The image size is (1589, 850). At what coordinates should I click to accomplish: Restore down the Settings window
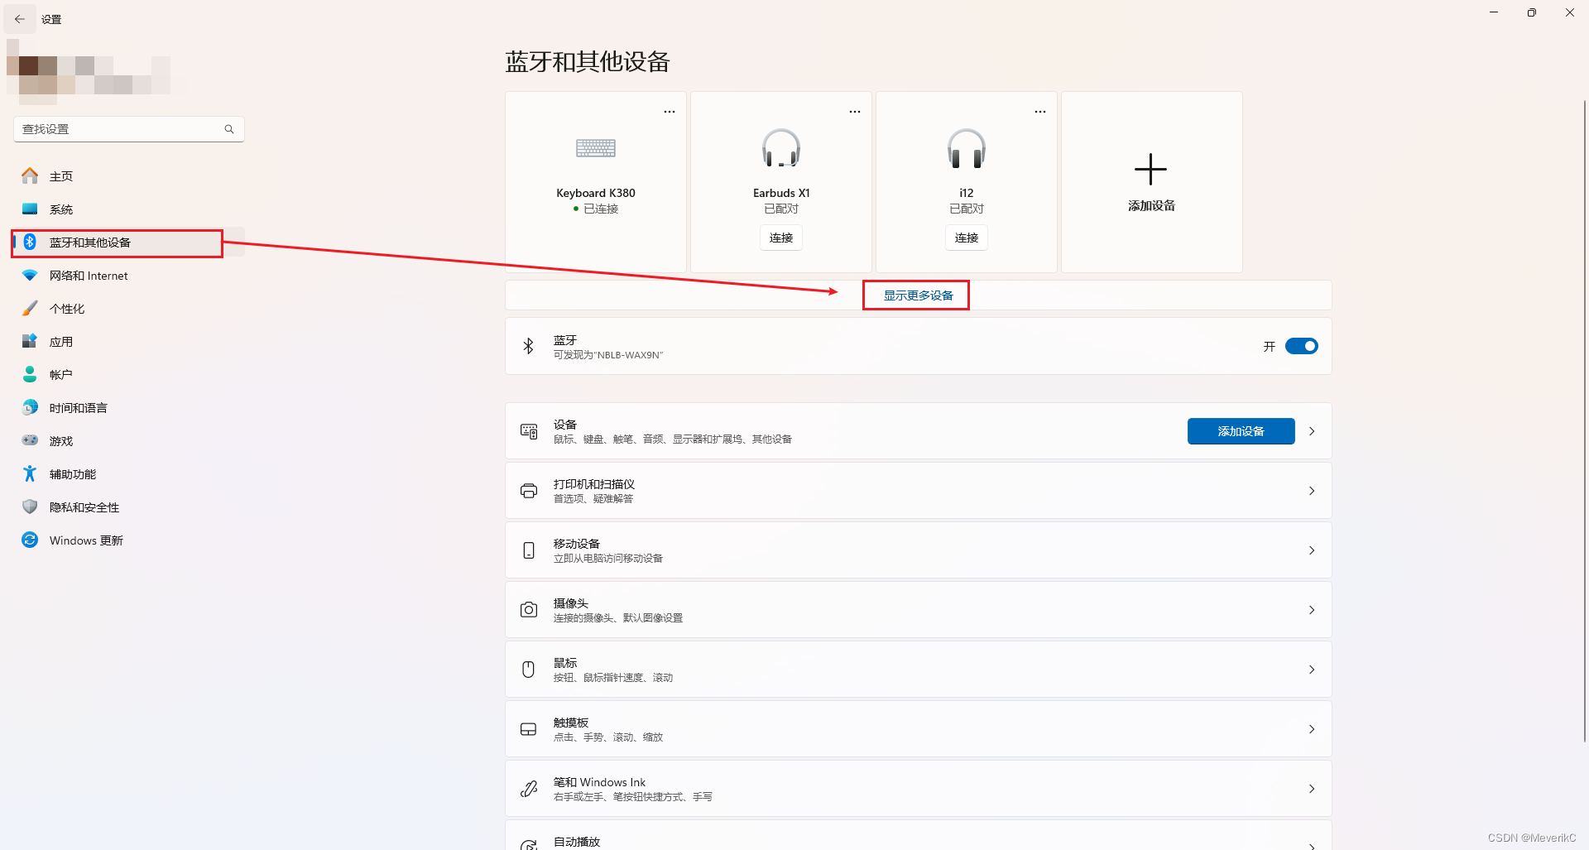point(1532,12)
